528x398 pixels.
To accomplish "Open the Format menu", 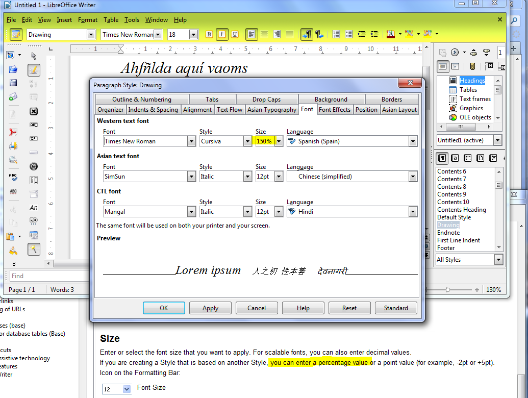I will [x=87, y=20].
